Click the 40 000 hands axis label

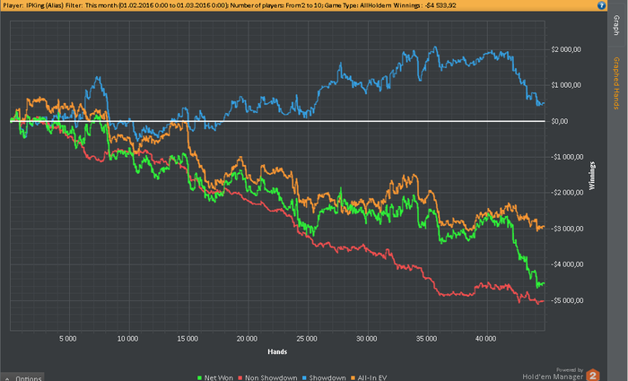point(486,339)
